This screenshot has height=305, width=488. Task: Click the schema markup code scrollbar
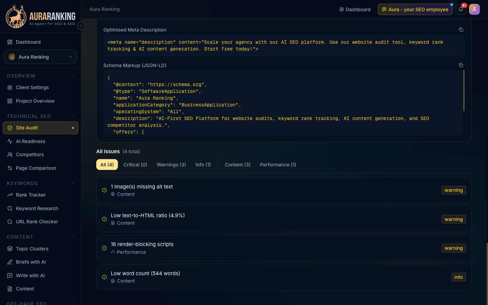coord(464,90)
